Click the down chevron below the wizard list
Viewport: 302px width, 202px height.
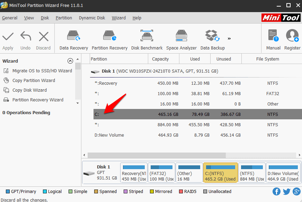[x=78, y=103]
